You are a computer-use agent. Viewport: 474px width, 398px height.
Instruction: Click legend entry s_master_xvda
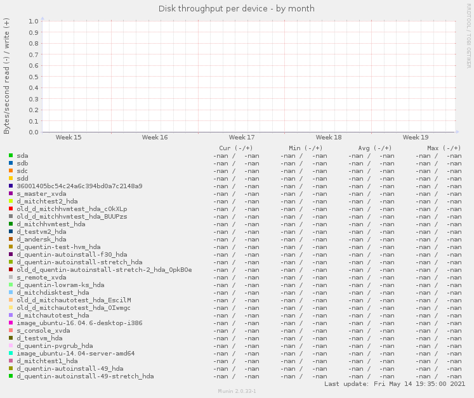pyautogui.click(x=41, y=193)
